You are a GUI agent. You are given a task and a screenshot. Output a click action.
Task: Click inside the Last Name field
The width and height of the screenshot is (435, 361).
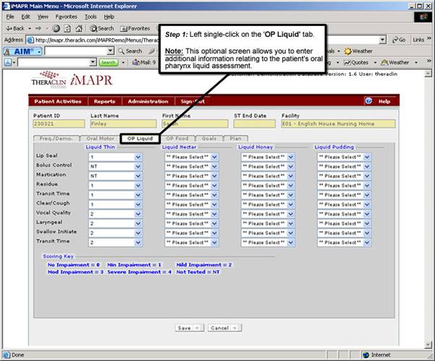[x=123, y=123]
